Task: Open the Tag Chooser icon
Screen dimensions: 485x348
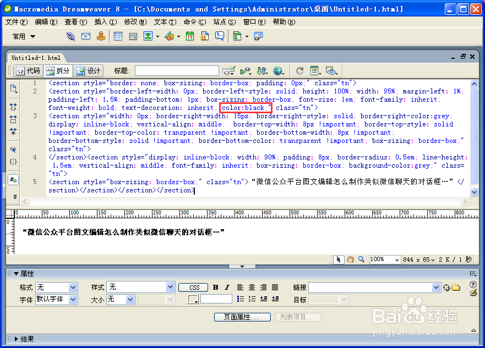Action: [x=258, y=36]
